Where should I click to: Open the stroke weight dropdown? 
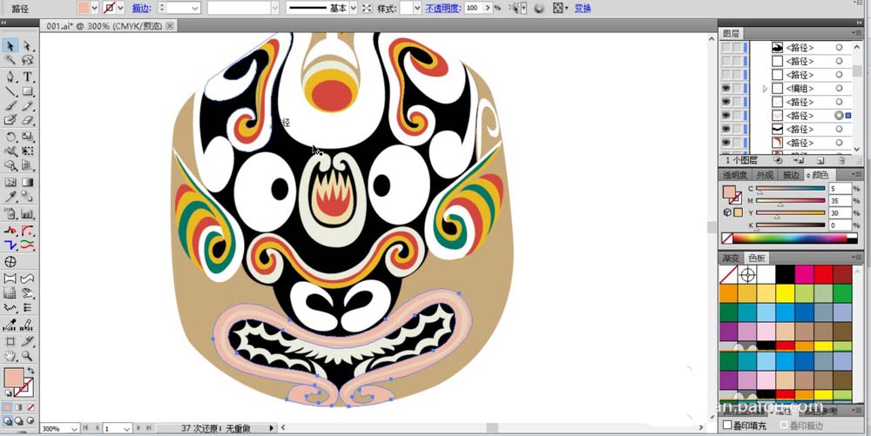click(x=195, y=8)
